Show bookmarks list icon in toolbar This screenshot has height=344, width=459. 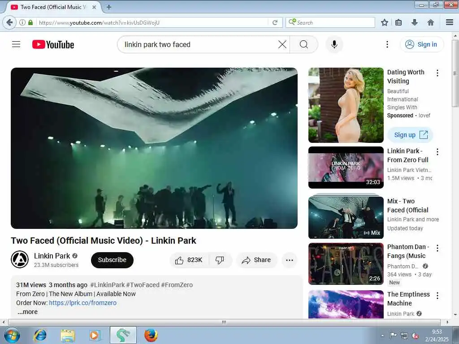[398, 22]
